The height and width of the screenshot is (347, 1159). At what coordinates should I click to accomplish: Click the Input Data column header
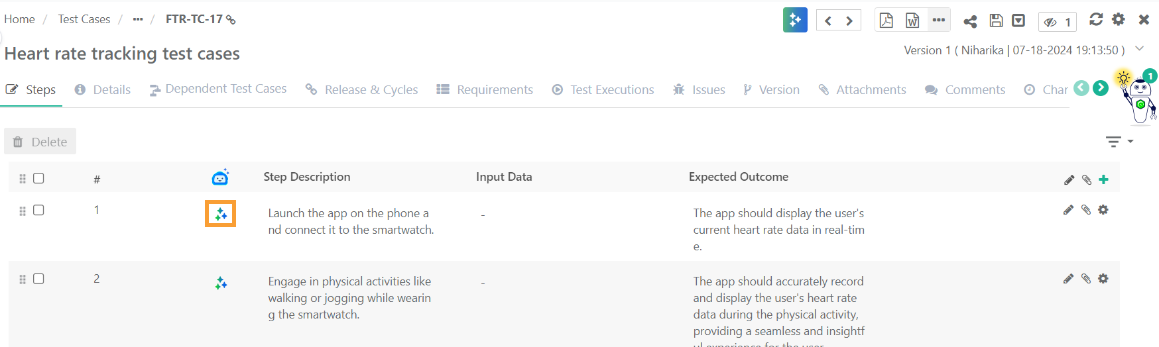coord(504,177)
